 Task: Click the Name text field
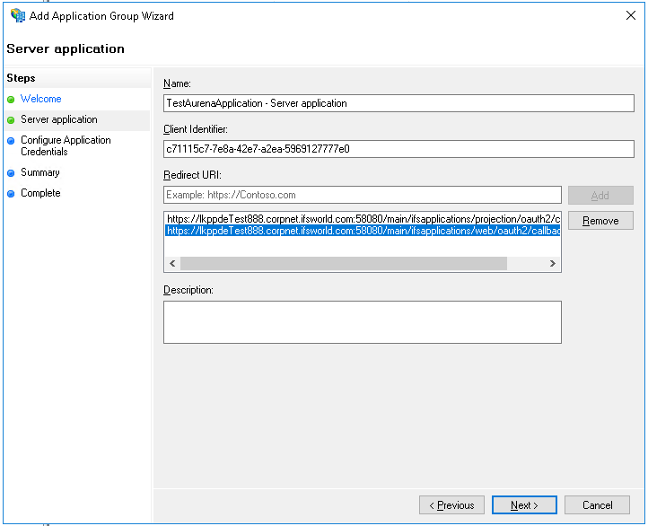(398, 103)
